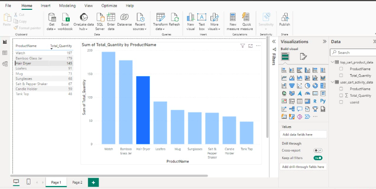This screenshot has height=189, width=376.
Task: Open the Excel workbook data source
Action: tap(65, 22)
